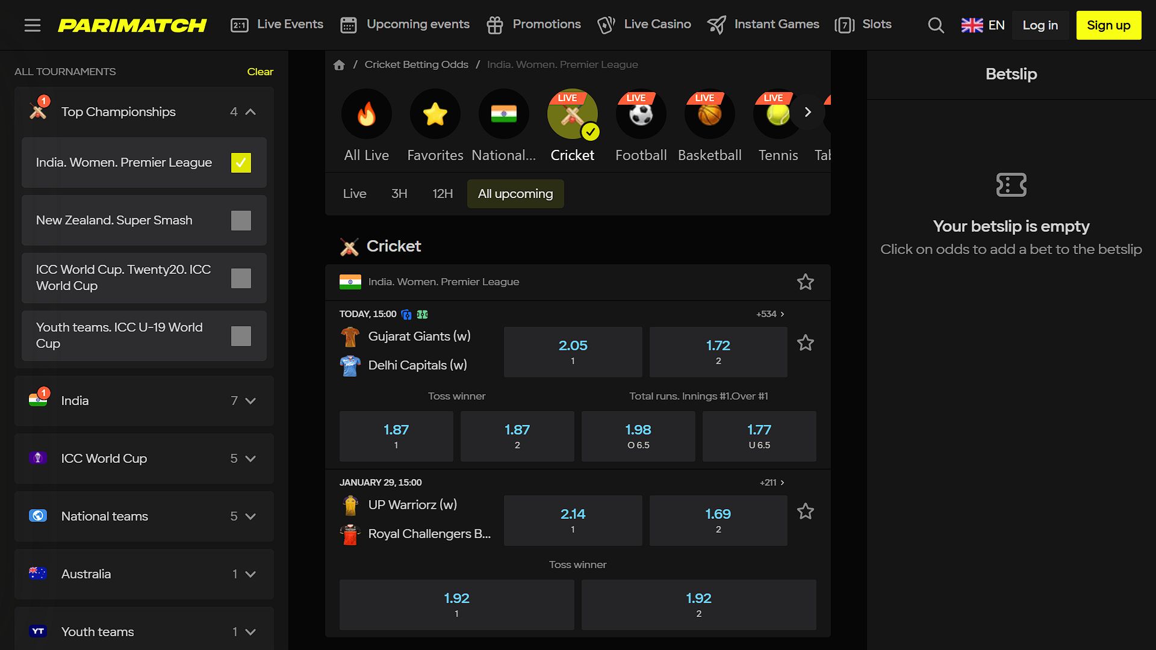The image size is (1156, 650).
Task: Click the search magnifier icon
Action: tap(936, 25)
